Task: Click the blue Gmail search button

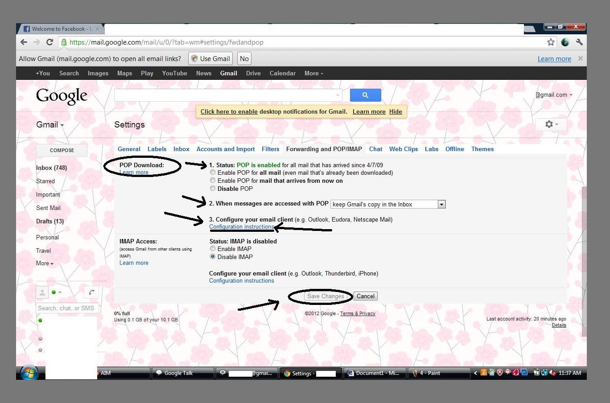Action: coord(365,95)
